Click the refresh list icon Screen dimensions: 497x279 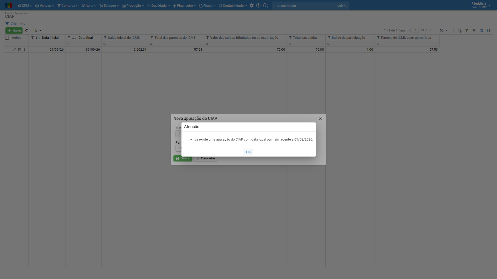[x=27, y=30]
